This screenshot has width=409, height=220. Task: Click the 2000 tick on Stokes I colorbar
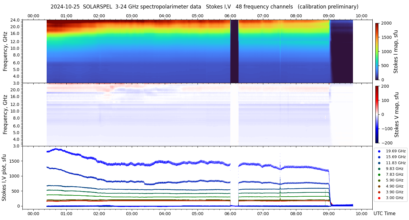(386, 23)
